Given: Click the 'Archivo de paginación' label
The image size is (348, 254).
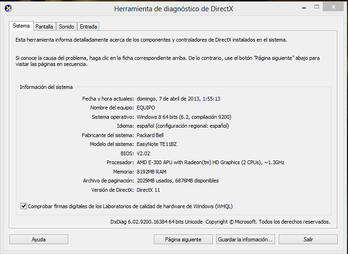Looking at the screenshot, I should [x=109, y=181].
